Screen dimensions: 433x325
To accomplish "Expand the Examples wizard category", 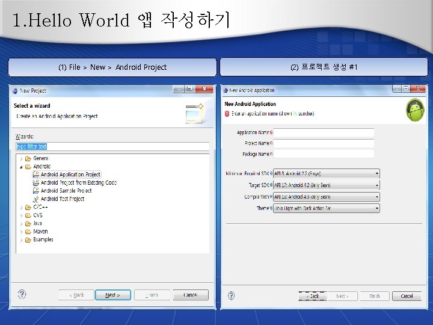I will tap(21, 240).
